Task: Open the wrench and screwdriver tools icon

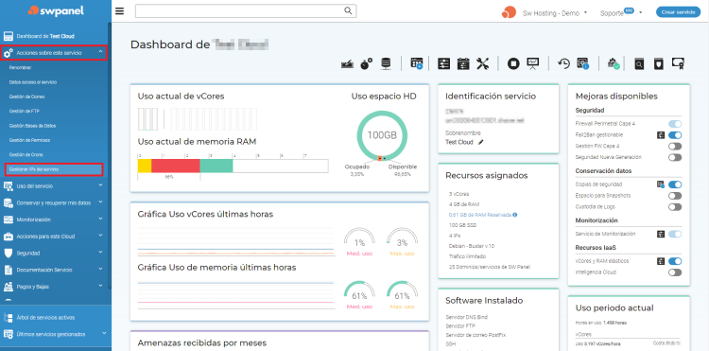Action: [x=482, y=63]
